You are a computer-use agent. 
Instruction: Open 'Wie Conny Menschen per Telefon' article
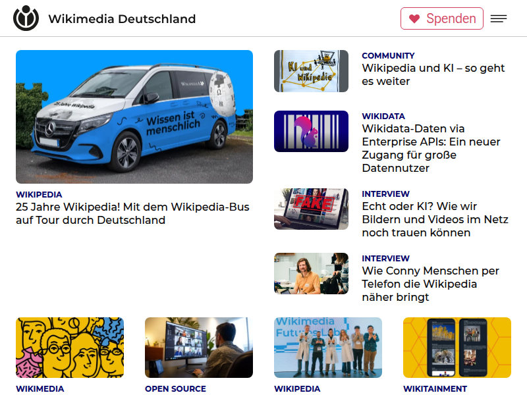click(x=431, y=284)
